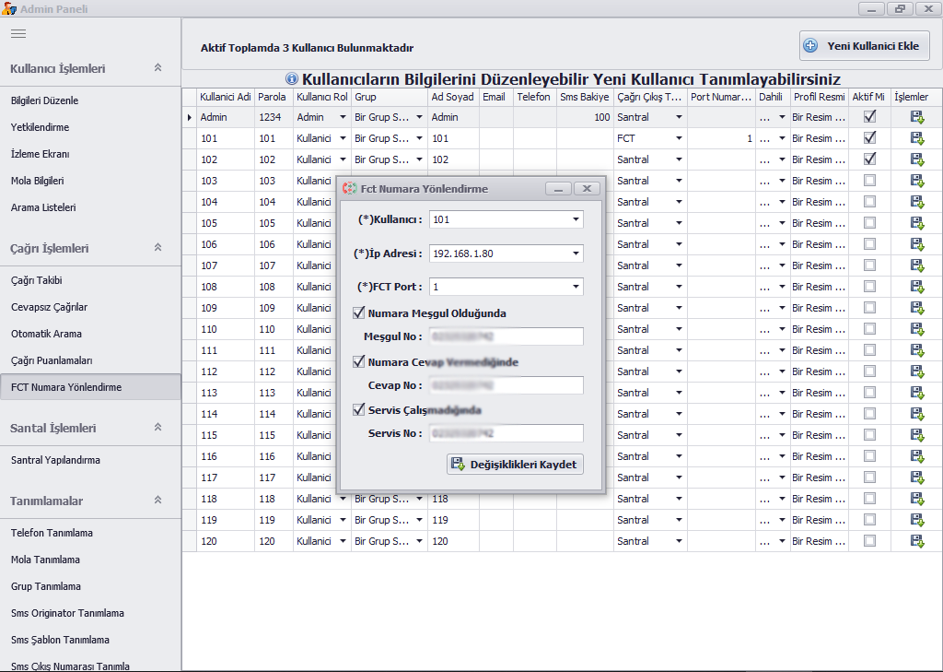
Task: Toggle Servis Çalışmadığında checkbox
Action: [x=359, y=410]
